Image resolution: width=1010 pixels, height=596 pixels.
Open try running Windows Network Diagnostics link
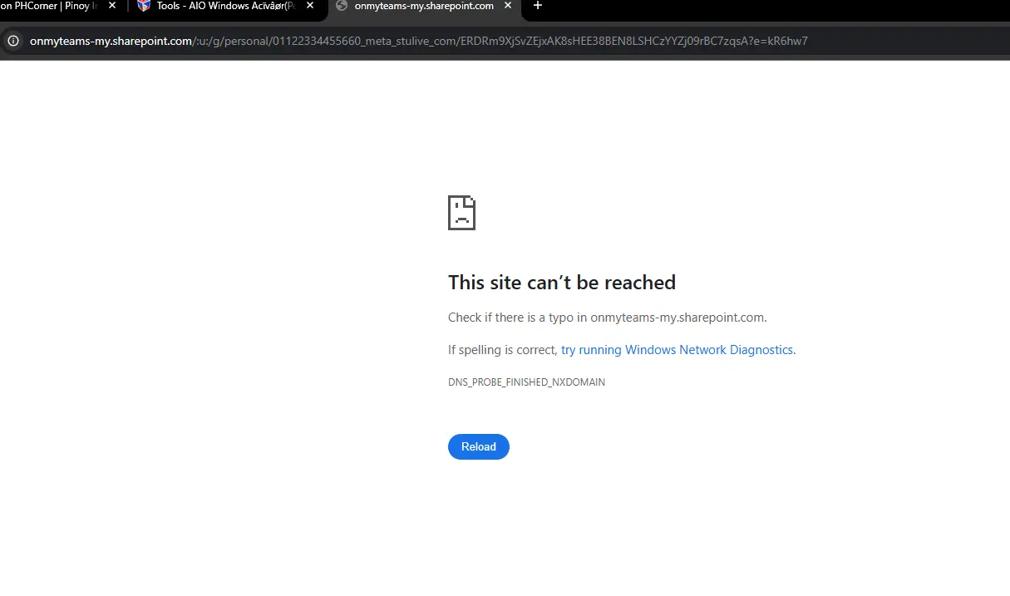[x=677, y=350]
